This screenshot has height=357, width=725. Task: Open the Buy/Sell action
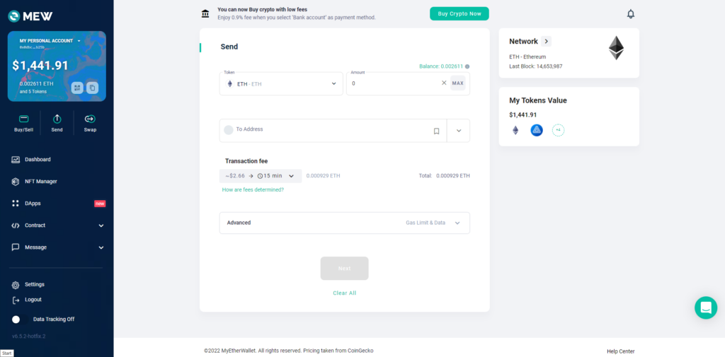[23, 123]
